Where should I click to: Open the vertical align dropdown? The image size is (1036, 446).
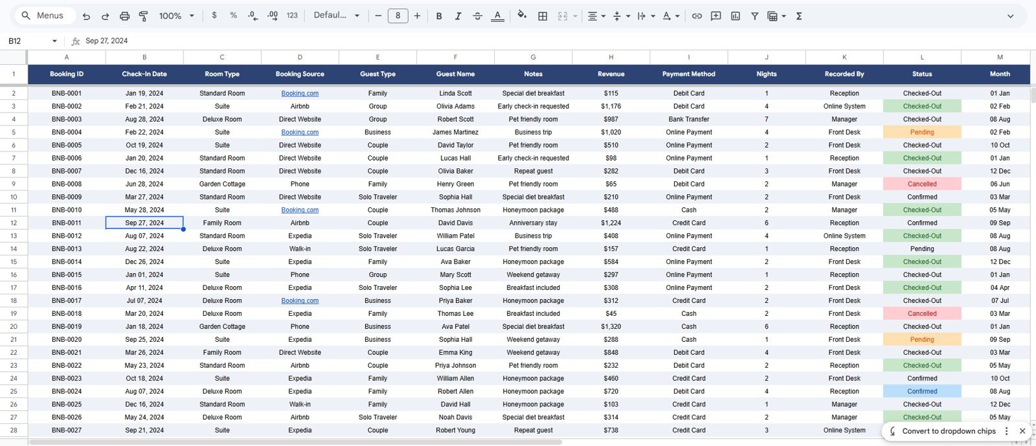[x=621, y=16]
